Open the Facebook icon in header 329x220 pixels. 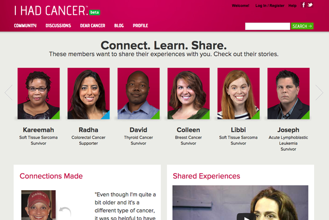(303, 5)
